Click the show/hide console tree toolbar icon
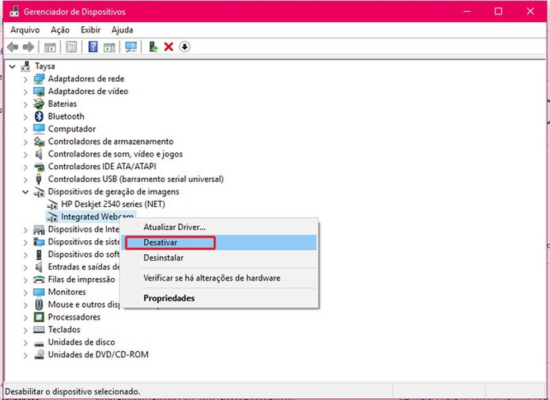This screenshot has width=550, height=400. click(x=50, y=47)
